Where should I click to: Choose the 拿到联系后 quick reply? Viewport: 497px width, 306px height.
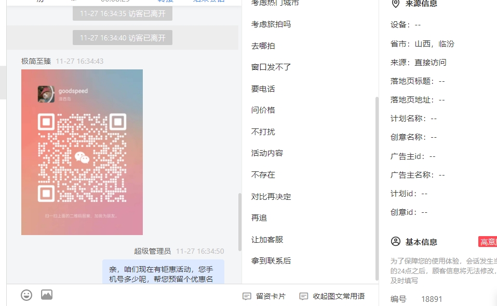pos(271,261)
